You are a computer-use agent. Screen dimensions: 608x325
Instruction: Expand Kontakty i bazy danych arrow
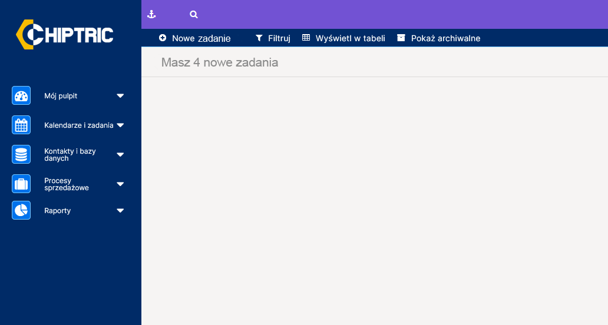[x=120, y=155]
